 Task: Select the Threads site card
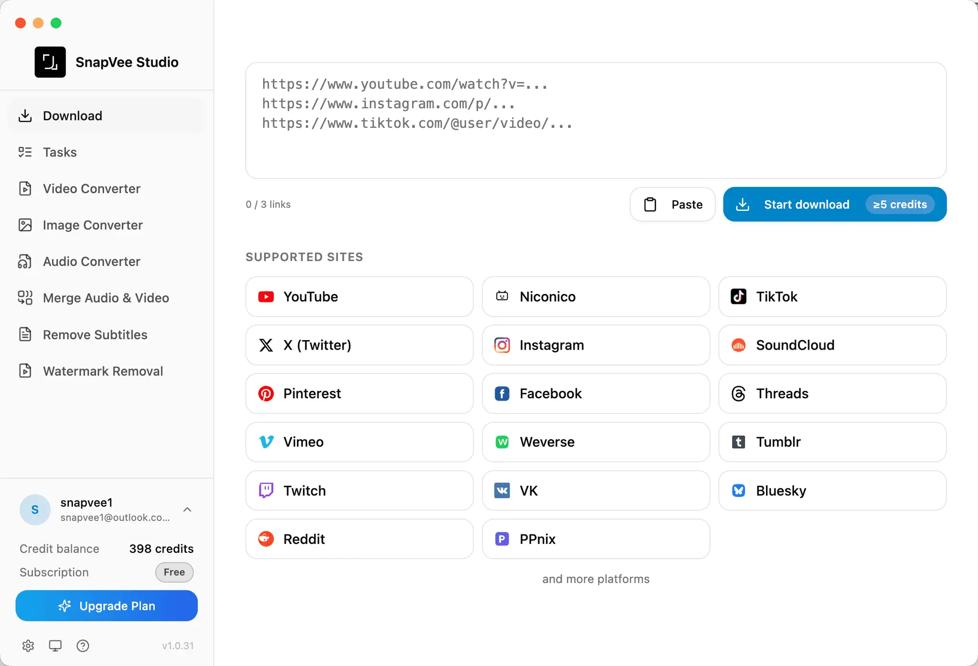[832, 394]
